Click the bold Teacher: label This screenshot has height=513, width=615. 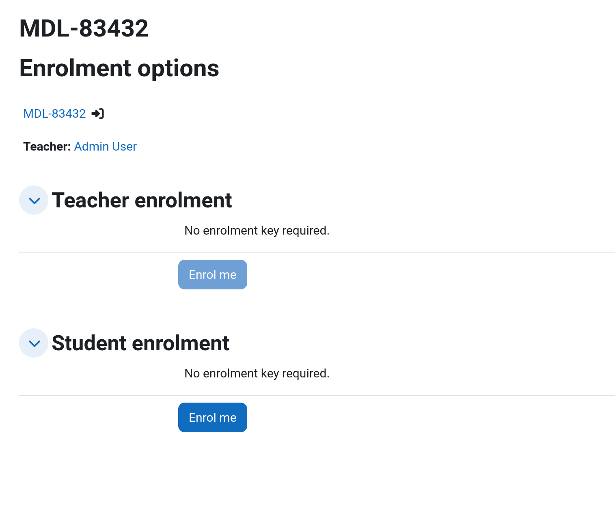(x=47, y=147)
